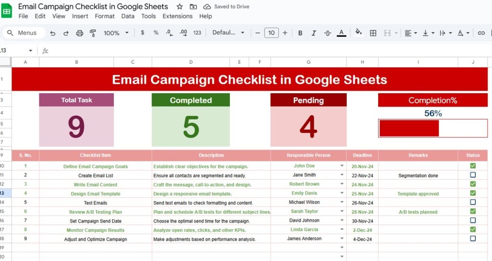This screenshot has height=261, width=492.
Task: Open the Default font dropdown
Action: pos(229,33)
